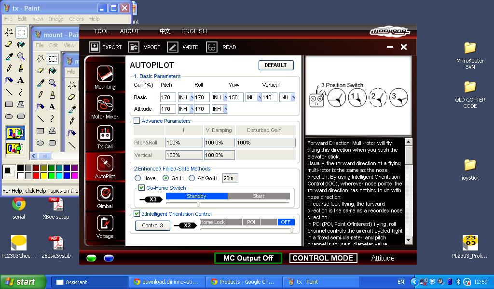Open the Attitude Roll INH dropdown

coord(220,109)
